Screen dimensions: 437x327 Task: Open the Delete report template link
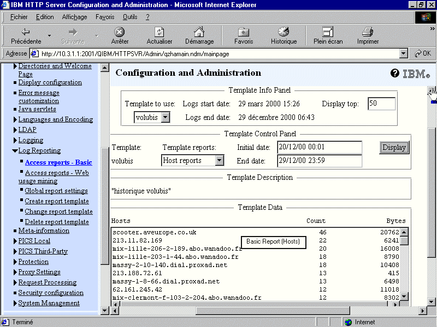point(57,222)
